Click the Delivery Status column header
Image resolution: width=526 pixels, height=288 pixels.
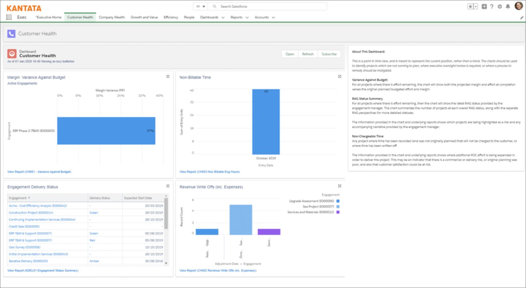105,198
